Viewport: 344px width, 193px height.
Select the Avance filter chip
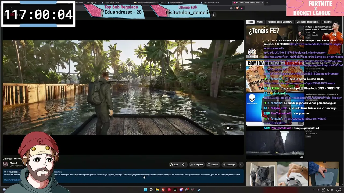coord(260,22)
